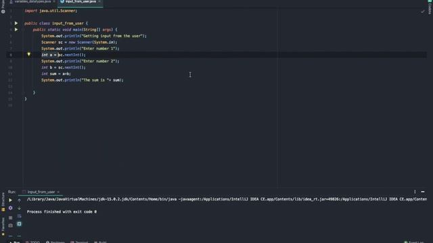Open the Event Log at bottom right
The height and width of the screenshot is (243, 433).
(414, 242)
